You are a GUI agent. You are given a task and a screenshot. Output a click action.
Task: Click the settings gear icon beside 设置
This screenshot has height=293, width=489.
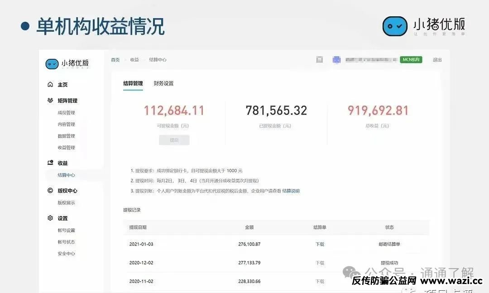click(50, 218)
